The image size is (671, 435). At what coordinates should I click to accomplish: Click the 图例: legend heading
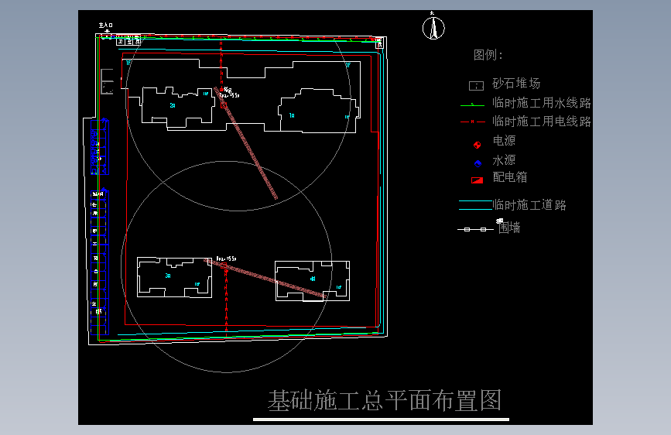click(488, 55)
